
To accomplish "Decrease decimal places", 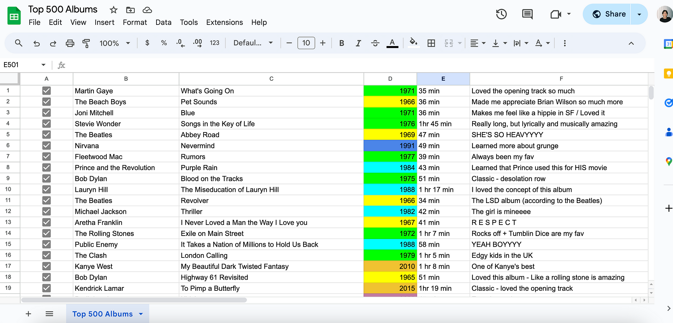I will [180, 43].
